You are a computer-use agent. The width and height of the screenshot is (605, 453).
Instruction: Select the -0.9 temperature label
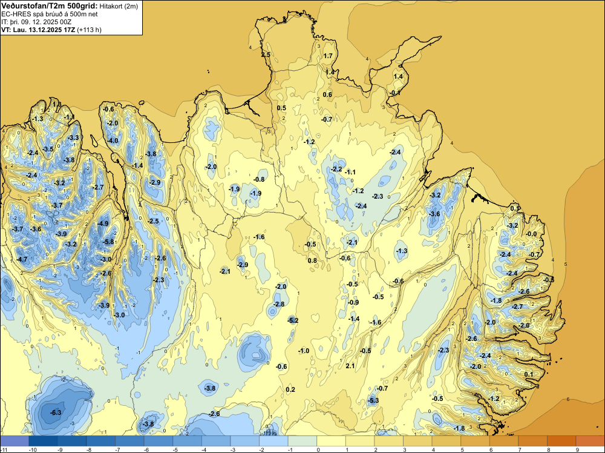pos(353,302)
